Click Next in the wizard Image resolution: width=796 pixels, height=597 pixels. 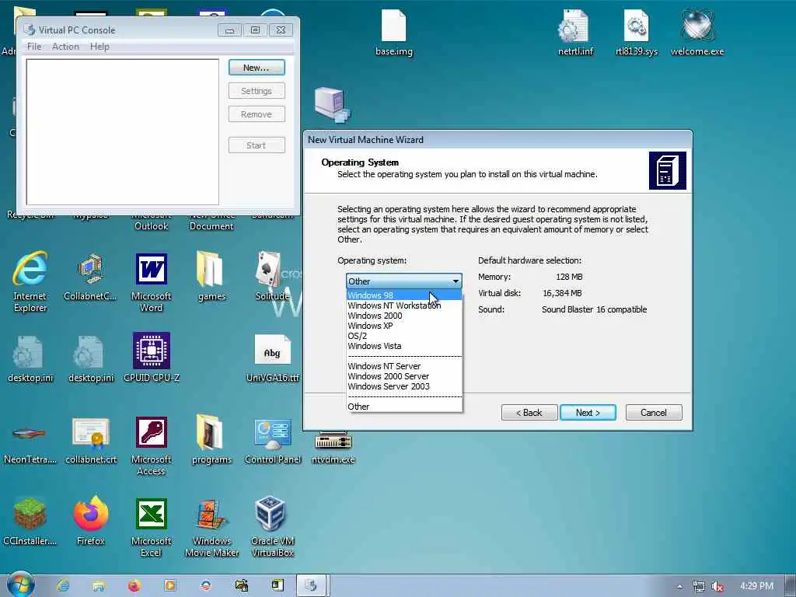point(588,413)
